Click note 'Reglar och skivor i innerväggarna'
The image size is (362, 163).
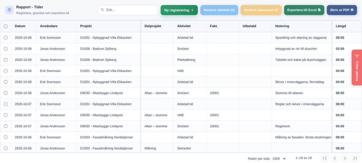click(299, 104)
